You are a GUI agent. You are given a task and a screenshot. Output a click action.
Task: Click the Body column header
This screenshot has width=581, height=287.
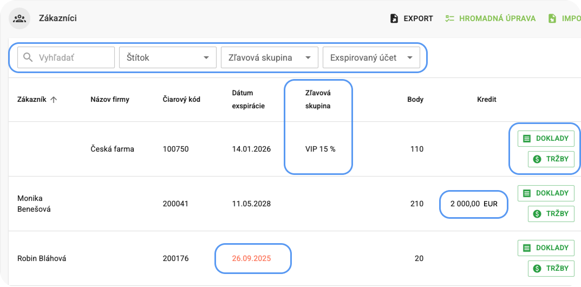[x=415, y=100]
